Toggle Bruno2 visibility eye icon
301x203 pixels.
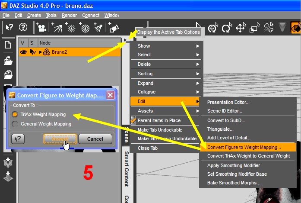[x=23, y=52]
